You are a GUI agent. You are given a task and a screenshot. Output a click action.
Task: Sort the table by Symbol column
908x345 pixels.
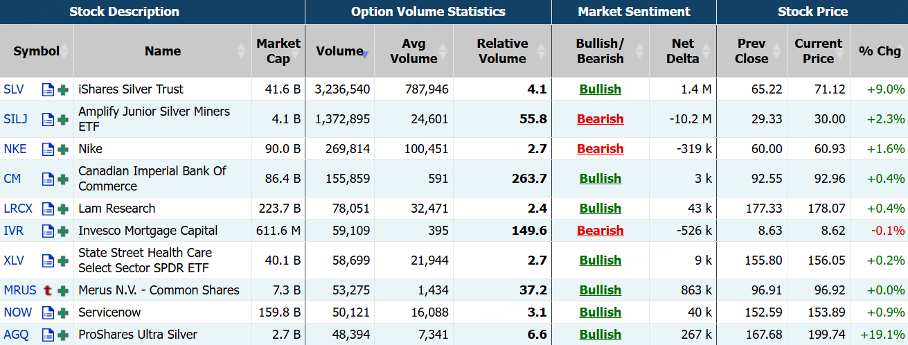click(37, 51)
